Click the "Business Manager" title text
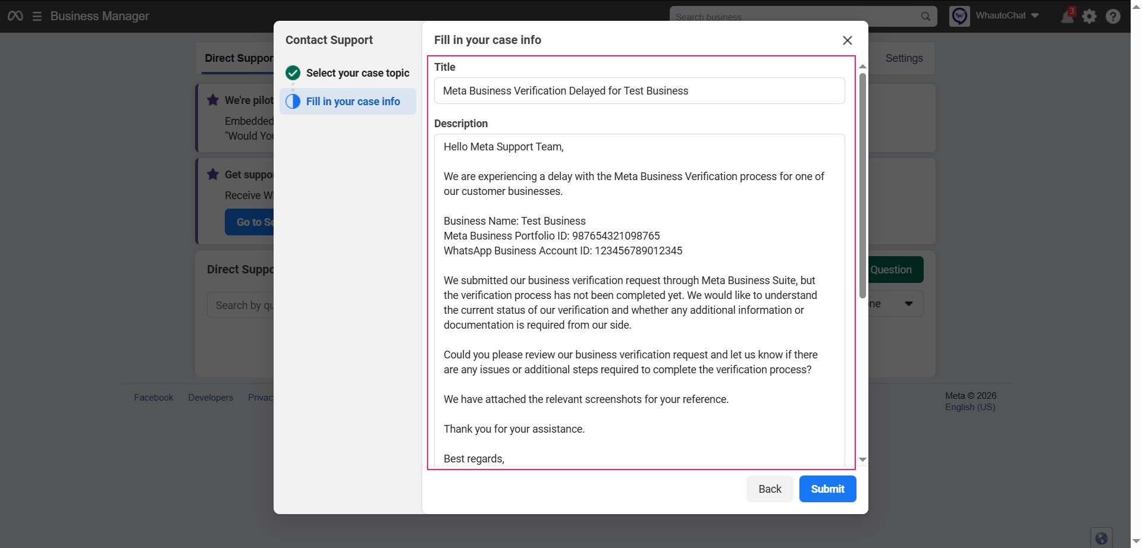The height and width of the screenshot is (548, 1142). pos(100,16)
